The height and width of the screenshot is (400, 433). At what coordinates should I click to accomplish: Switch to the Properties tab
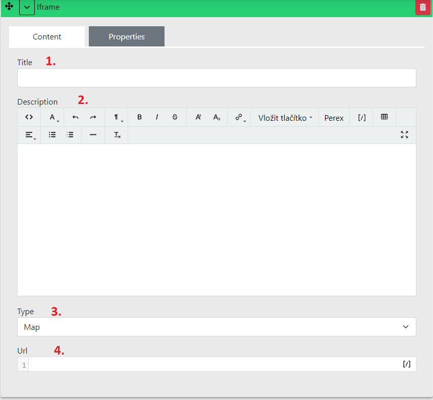coord(127,37)
